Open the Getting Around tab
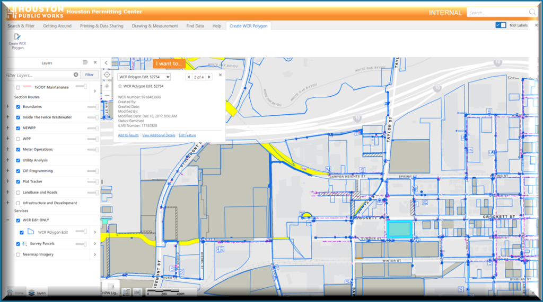Viewport: 543px width, 302px height. coord(57,26)
